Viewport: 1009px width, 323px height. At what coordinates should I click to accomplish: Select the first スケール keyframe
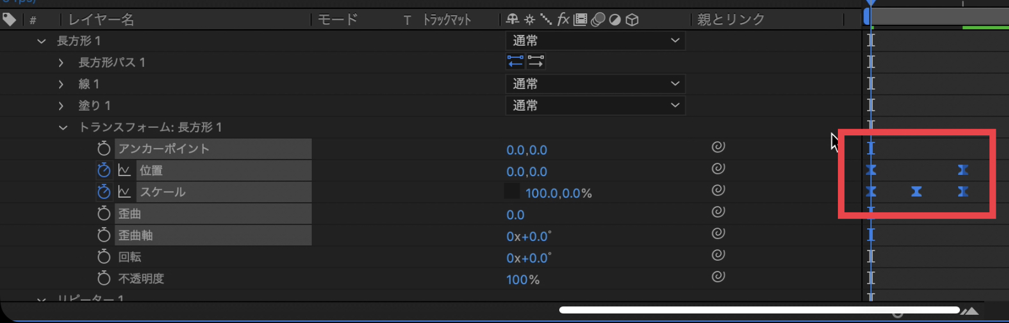[x=871, y=191]
